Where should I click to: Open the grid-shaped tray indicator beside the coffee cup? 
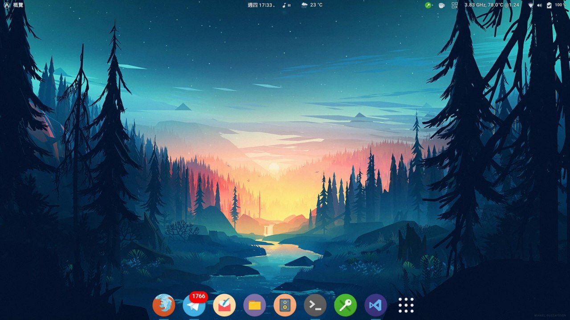[455, 5]
